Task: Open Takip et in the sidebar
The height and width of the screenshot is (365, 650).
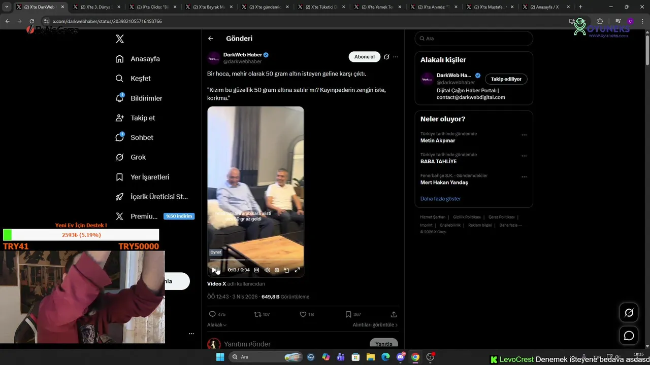Action: point(135,118)
